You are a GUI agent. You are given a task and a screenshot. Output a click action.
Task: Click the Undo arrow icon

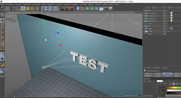pyautogui.click(x=3, y=9)
